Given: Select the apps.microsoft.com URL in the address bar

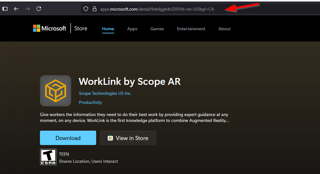Looking at the screenshot, I should coord(157,9).
